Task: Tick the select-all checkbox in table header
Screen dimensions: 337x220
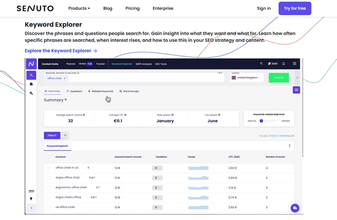Action: pos(49,156)
